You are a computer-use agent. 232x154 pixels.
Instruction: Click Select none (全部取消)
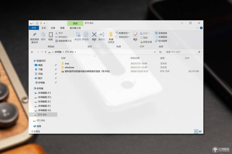161,37
